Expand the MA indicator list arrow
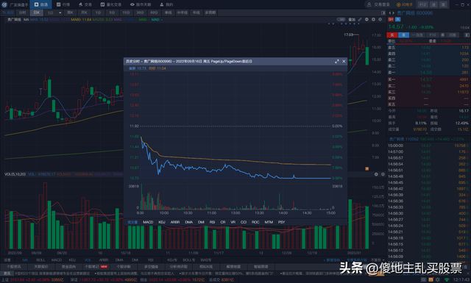 coord(162,20)
